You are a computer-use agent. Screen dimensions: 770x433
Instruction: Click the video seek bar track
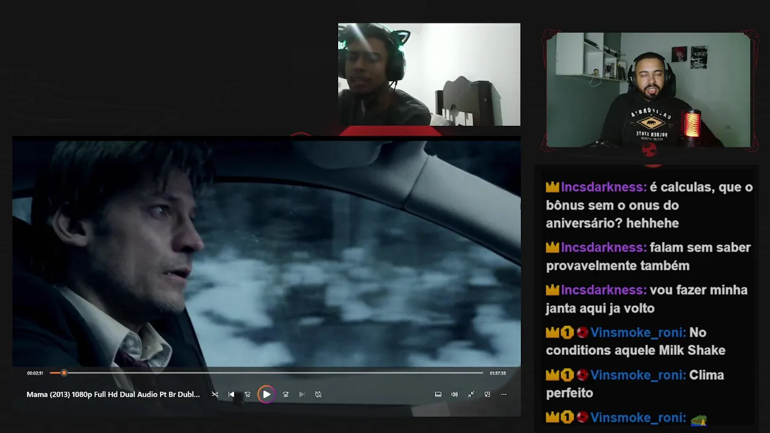(266, 373)
